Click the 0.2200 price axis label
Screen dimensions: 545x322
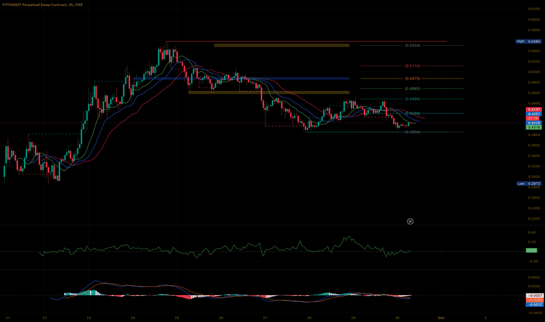click(x=533, y=218)
